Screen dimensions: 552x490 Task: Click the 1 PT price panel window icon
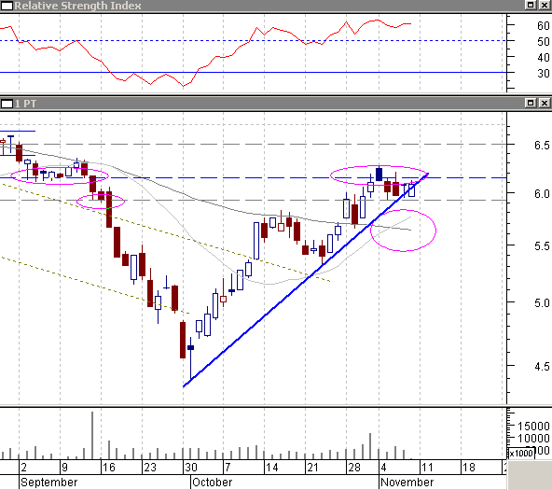click(7, 104)
